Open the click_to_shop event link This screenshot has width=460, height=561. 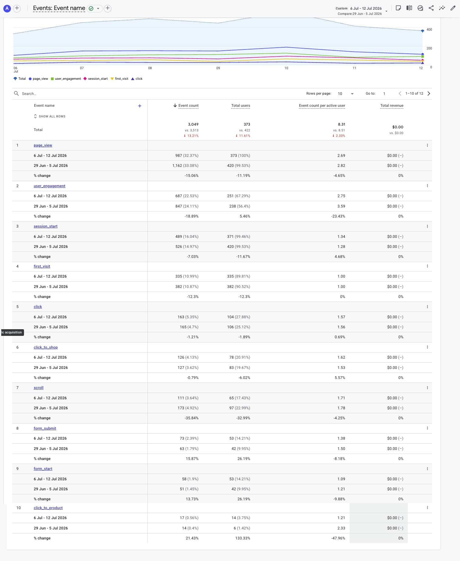tap(46, 347)
